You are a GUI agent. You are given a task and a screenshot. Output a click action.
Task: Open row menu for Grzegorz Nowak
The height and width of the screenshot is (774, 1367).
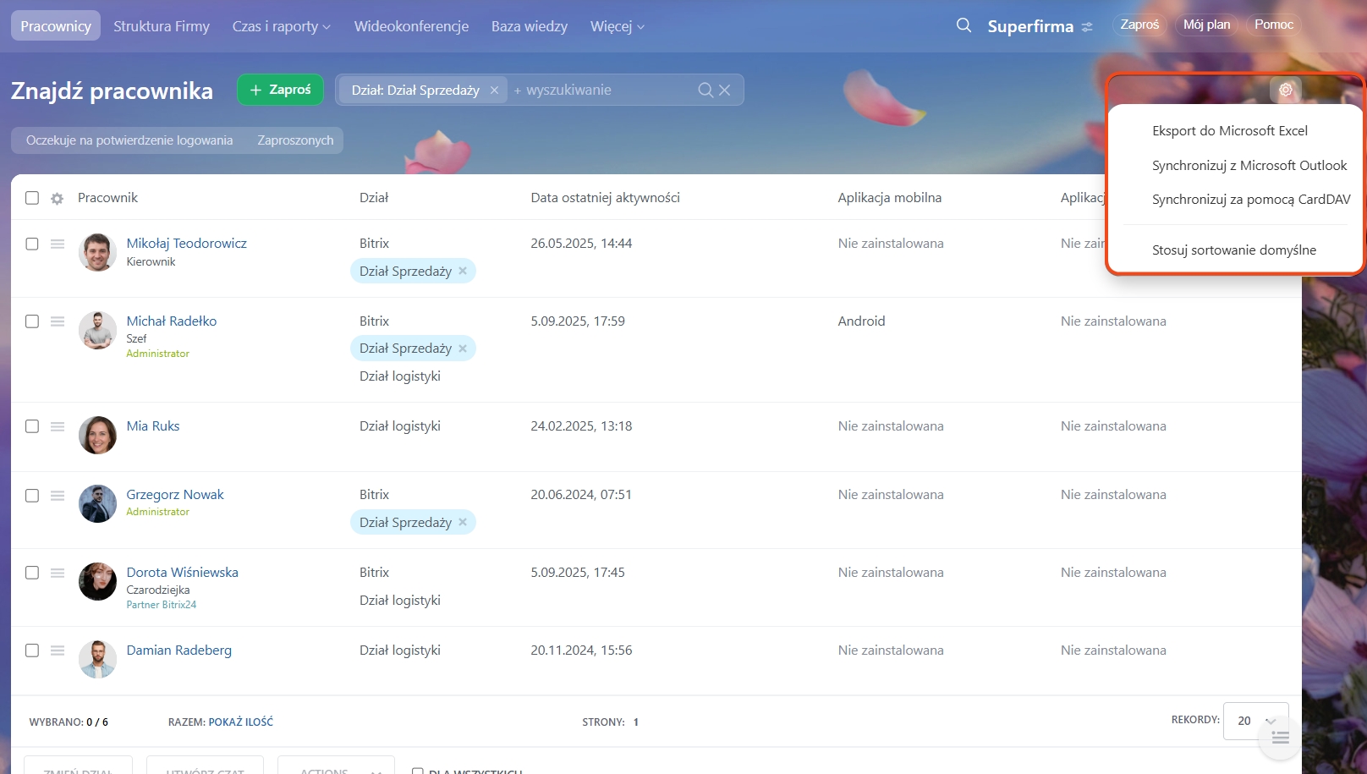(x=58, y=496)
